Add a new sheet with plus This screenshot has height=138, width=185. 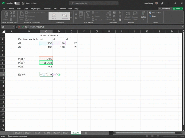86,133
